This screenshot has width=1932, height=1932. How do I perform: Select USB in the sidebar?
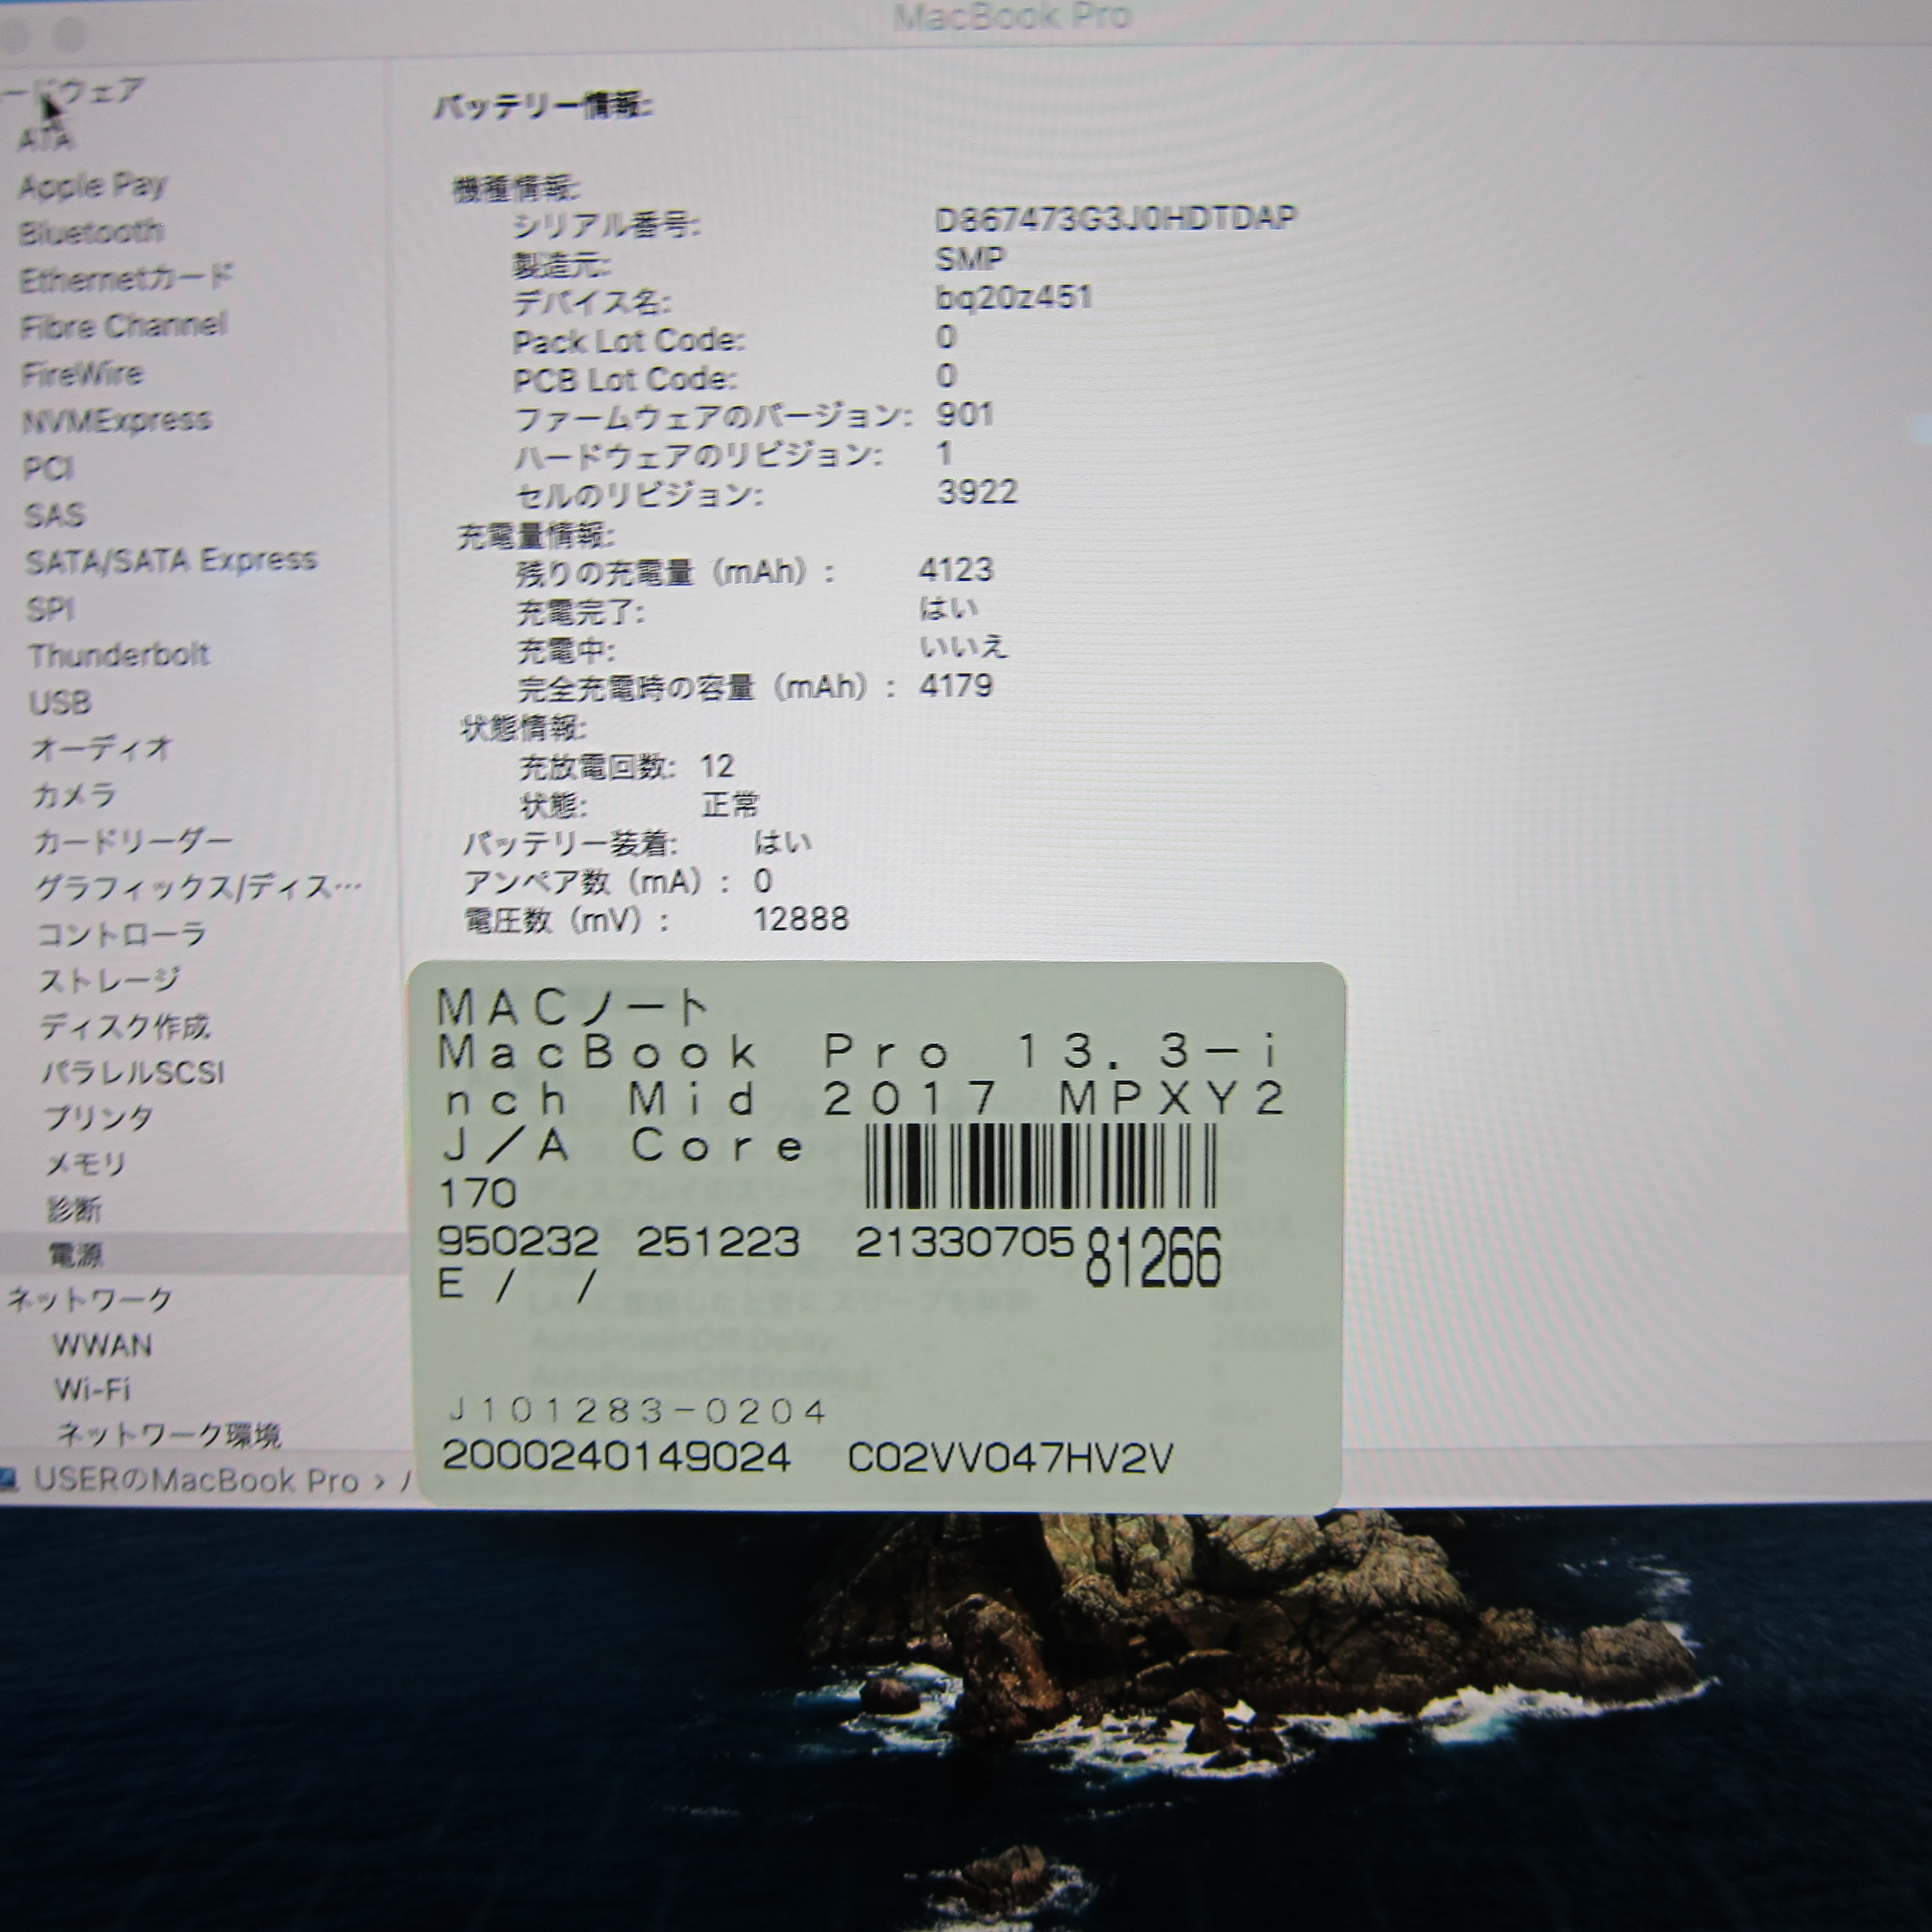tap(60, 702)
